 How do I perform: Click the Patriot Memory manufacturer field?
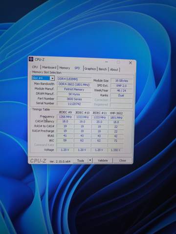click(74, 89)
